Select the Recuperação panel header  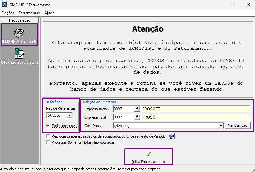click(19, 20)
